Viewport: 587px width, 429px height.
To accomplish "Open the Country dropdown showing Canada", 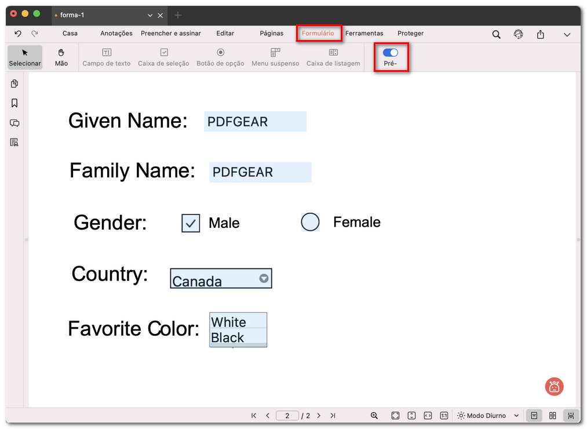I will tap(262, 278).
